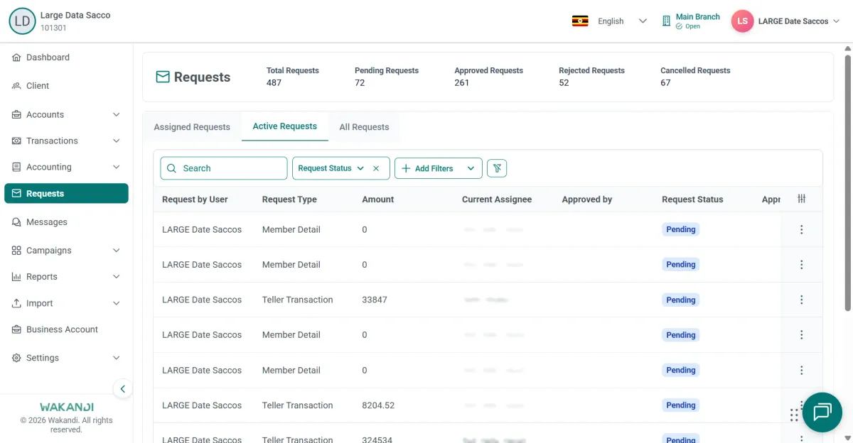Select the 33847 amount cell
The height and width of the screenshot is (443, 853).
[x=375, y=300]
